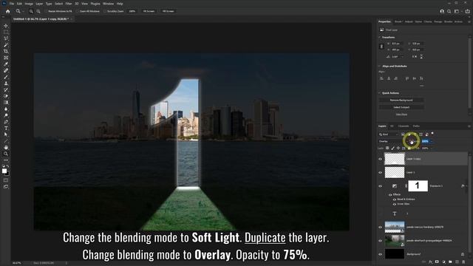Click the Fill Screen button
Viewport: 473px width, 266px height.
168,11
